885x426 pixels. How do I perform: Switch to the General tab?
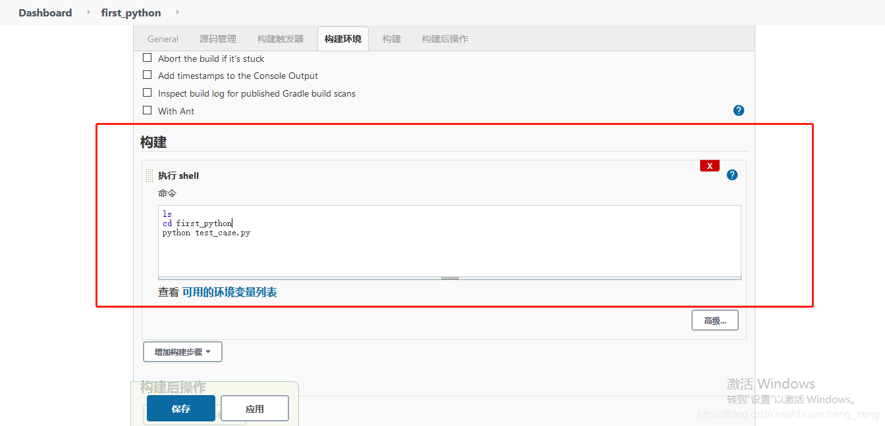coord(163,38)
